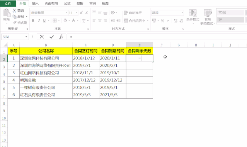The width and height of the screenshot is (247, 147).
Task: Expand the Name Box dropdown arrow
Action: click(x=26, y=37)
